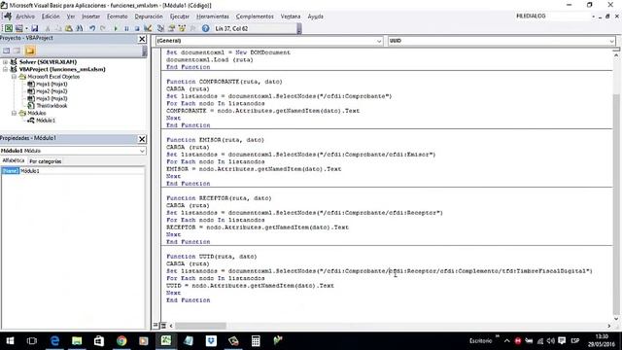
Task: Click View Code icon in Project panel
Action: click(7, 51)
